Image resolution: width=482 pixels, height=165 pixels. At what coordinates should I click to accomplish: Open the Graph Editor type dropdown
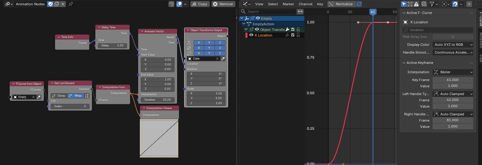point(247,4)
